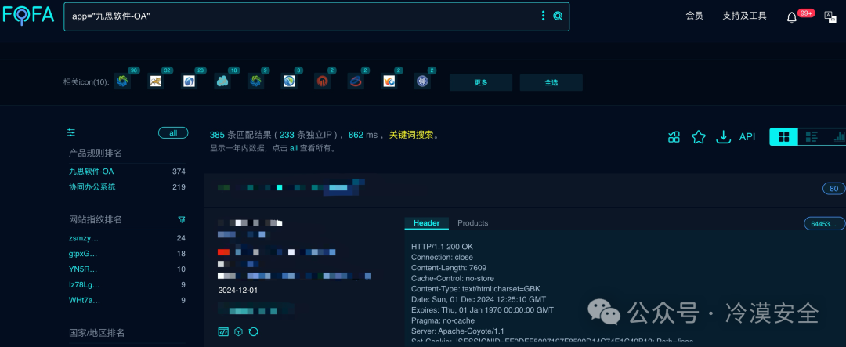Click the search magnifier icon

pyautogui.click(x=558, y=16)
